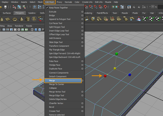The image size is (163, 116).
Task: Create a polygon pipe from shelf
Action: pyautogui.click(x=28, y=19)
